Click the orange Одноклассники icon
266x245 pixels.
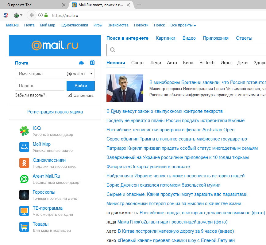click(x=24, y=163)
